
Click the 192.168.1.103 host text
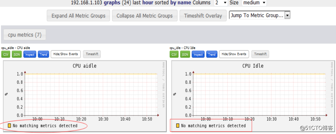click(87, 3)
